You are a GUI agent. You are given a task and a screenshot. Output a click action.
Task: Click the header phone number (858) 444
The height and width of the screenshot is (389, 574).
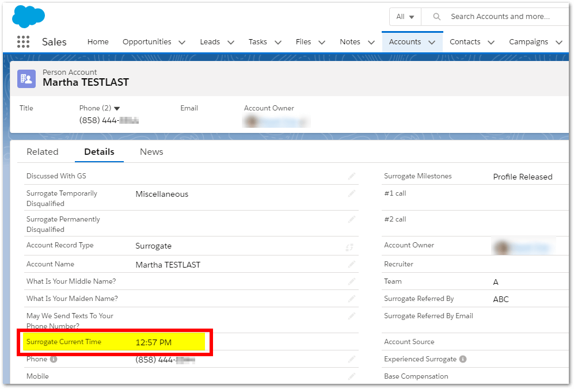108,121
